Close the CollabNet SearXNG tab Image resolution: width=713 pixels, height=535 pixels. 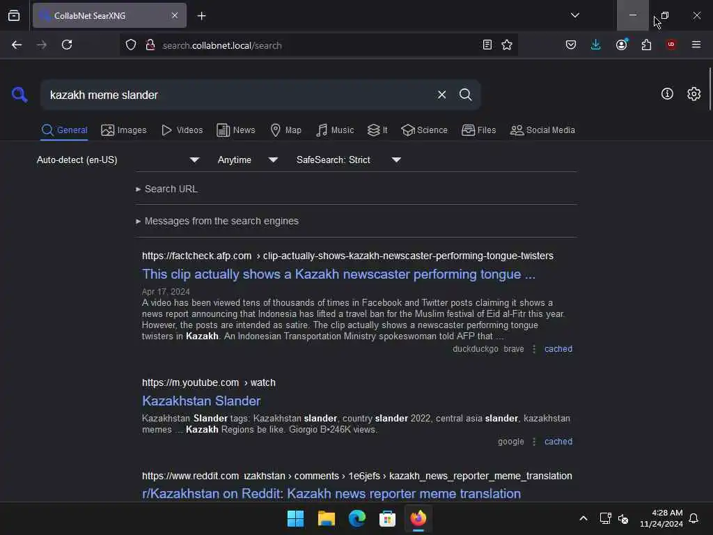pyautogui.click(x=175, y=15)
